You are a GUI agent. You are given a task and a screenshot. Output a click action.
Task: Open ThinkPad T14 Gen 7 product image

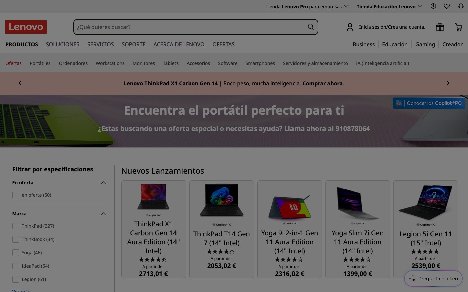click(x=221, y=200)
